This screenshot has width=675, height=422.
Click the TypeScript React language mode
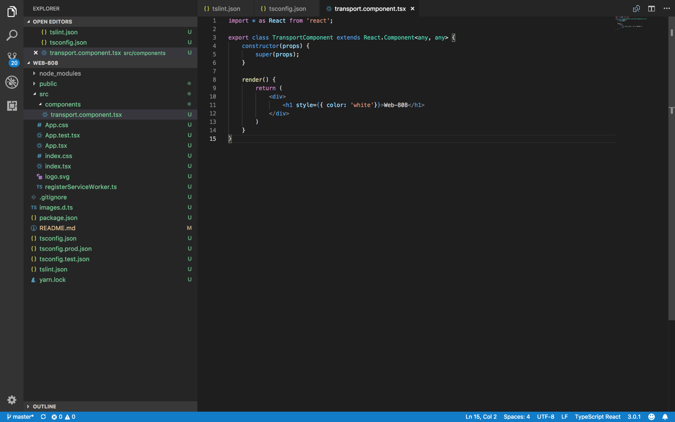597,417
